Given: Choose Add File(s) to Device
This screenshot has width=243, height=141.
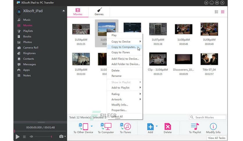Looking at the screenshot, I should pyautogui.click(x=125, y=59).
